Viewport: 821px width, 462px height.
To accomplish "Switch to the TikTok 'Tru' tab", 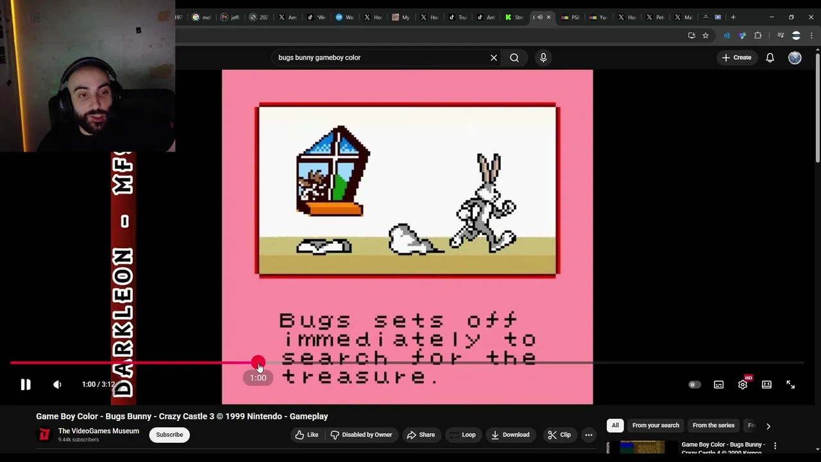I will coord(457,17).
